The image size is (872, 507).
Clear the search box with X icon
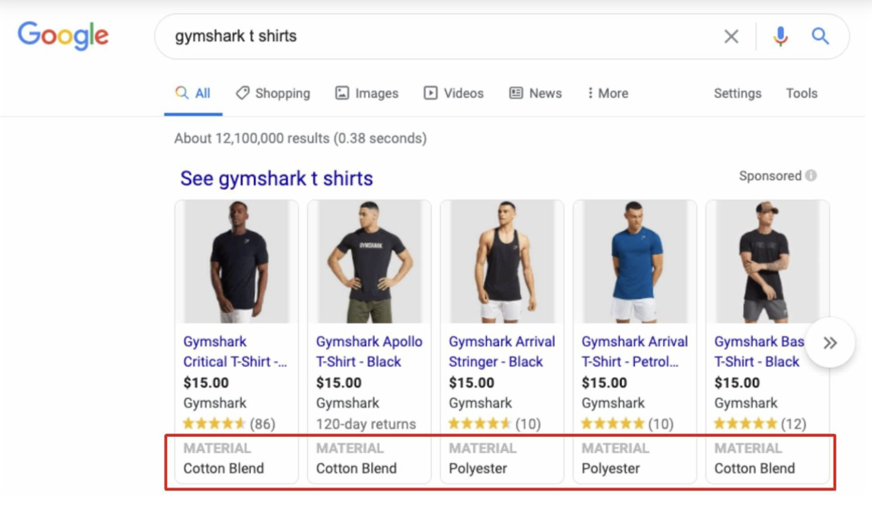(731, 37)
